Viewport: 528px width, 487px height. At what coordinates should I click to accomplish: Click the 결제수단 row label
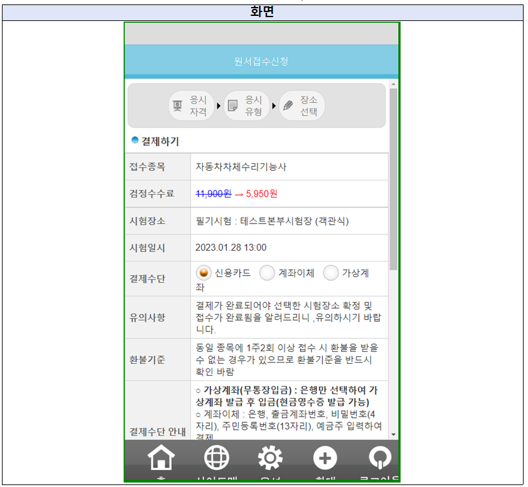point(148,279)
